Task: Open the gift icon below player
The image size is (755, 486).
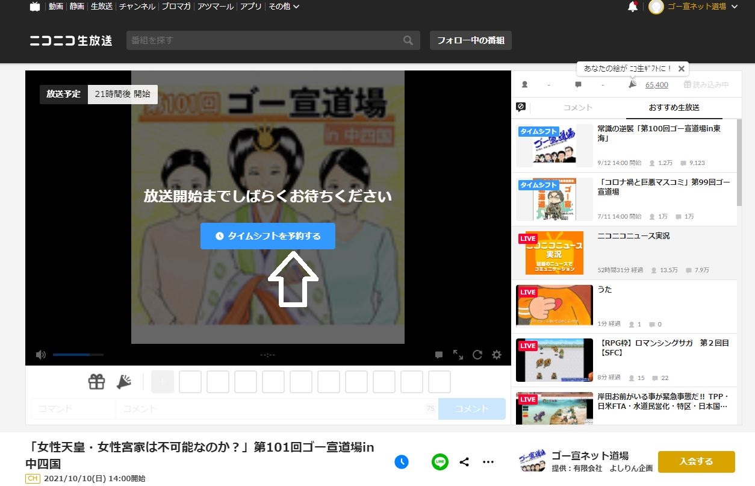Action: tap(96, 382)
